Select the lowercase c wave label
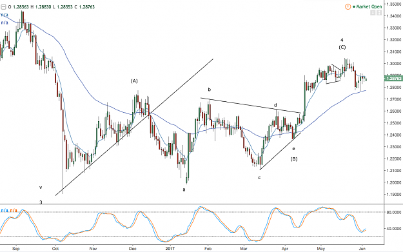The height and width of the screenshot is (252, 403). [259, 178]
